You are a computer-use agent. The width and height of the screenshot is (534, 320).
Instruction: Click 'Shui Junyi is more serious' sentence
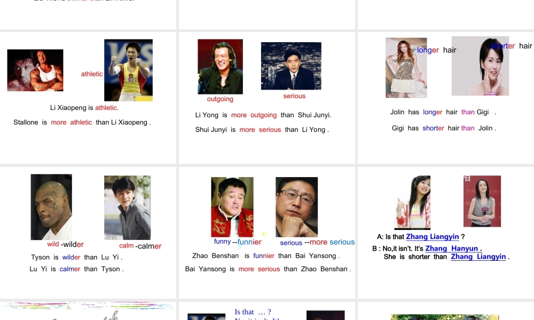(262, 130)
